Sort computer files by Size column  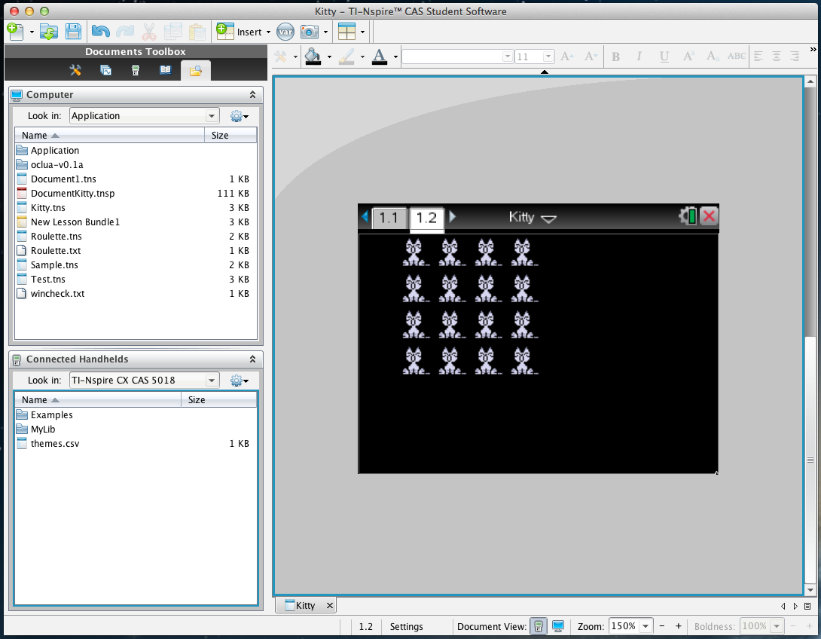231,135
